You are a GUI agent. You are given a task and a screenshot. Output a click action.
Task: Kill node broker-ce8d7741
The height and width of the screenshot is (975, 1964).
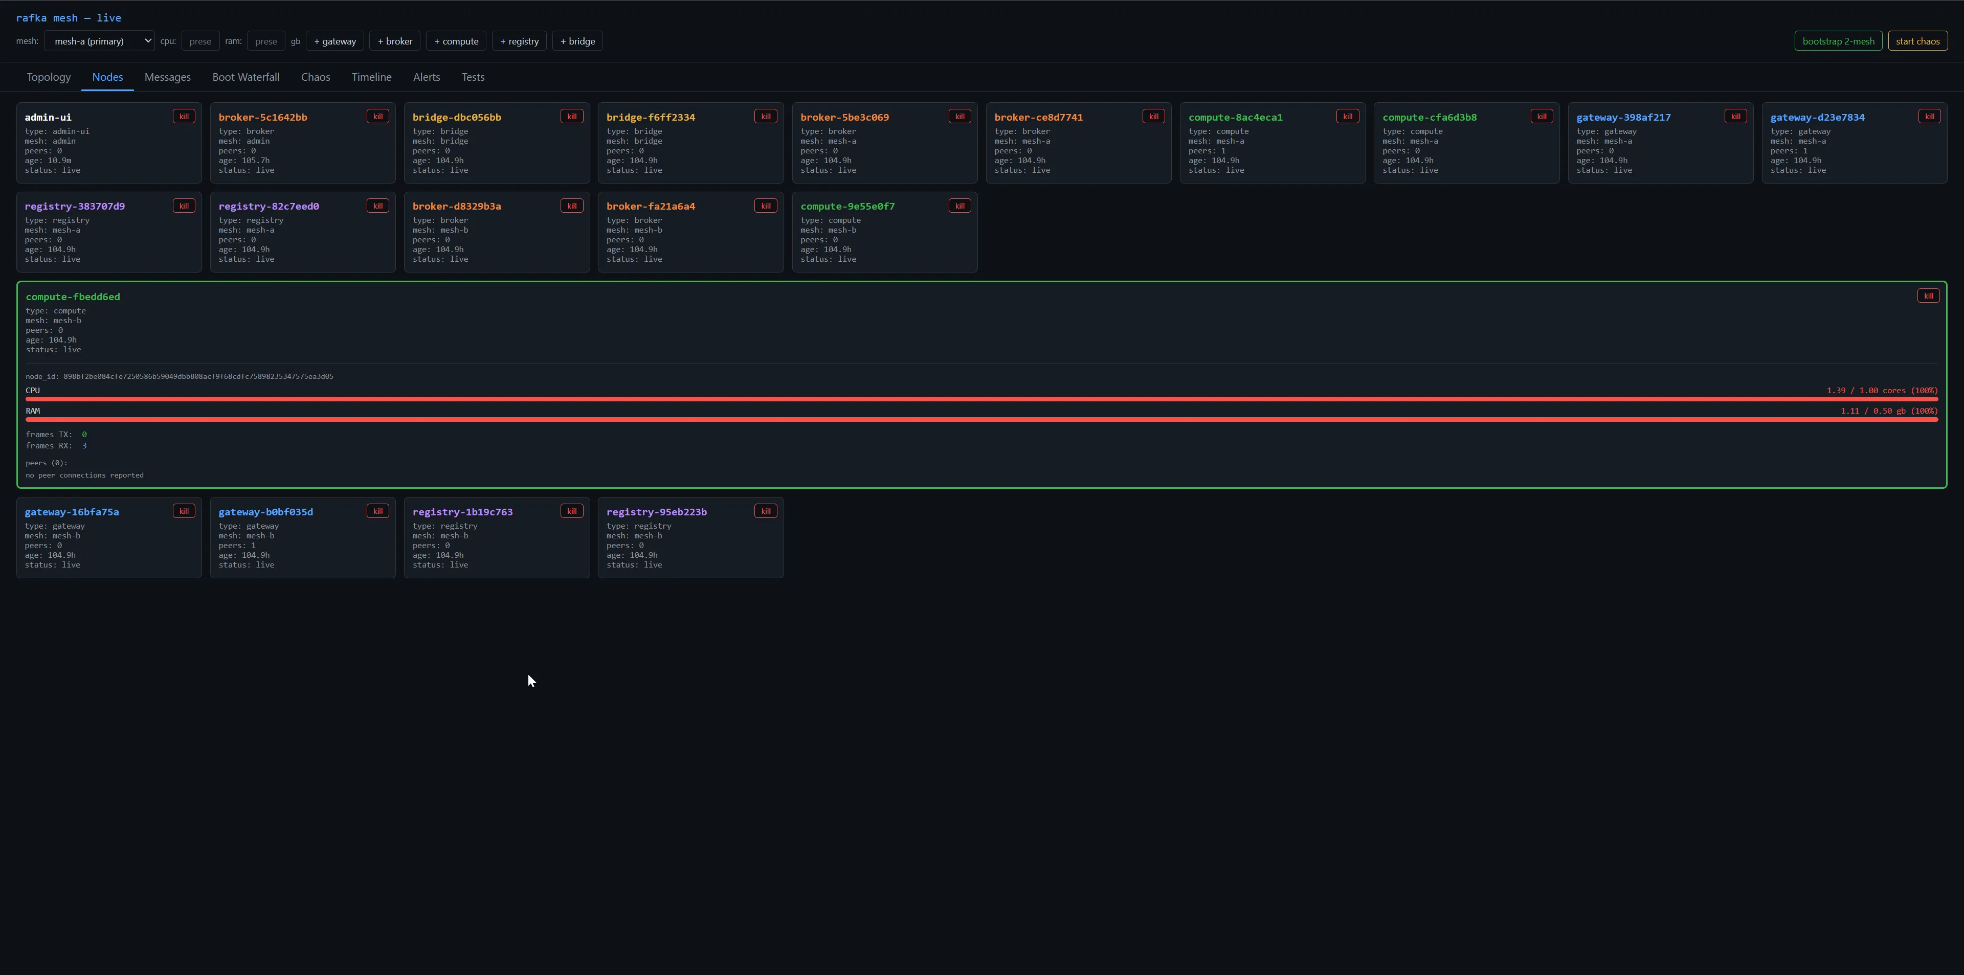coord(1153,117)
